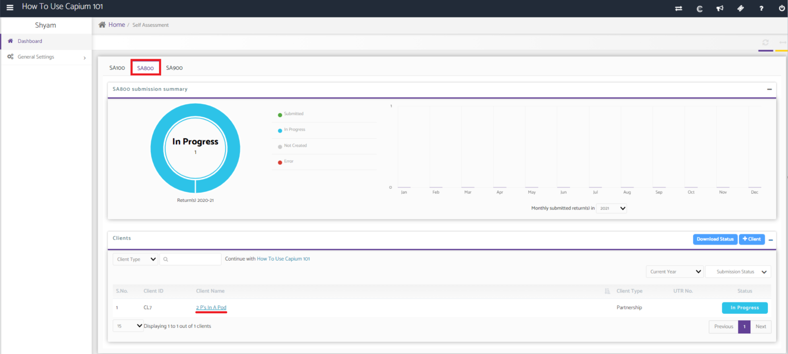The width and height of the screenshot is (788, 354).
Task: Click the Home house icon in breadcrumb
Action: [102, 25]
